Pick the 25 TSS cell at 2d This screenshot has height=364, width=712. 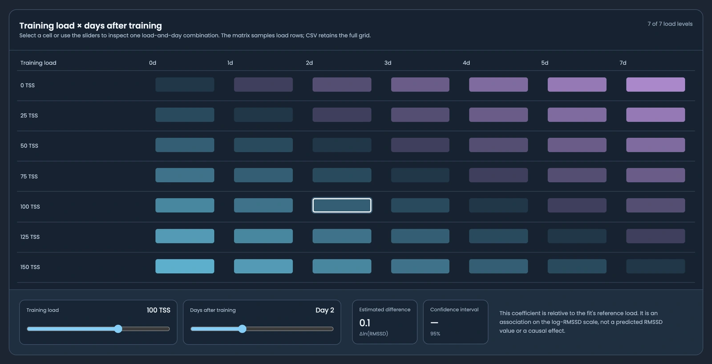tap(342, 115)
